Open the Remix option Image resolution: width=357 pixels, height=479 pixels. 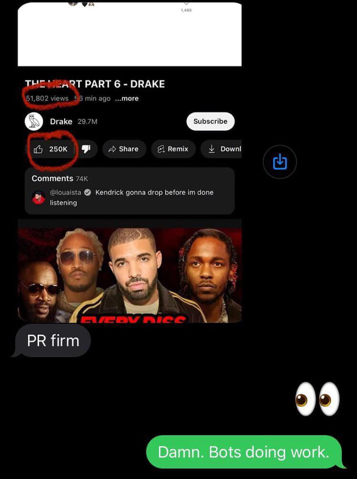(x=173, y=149)
